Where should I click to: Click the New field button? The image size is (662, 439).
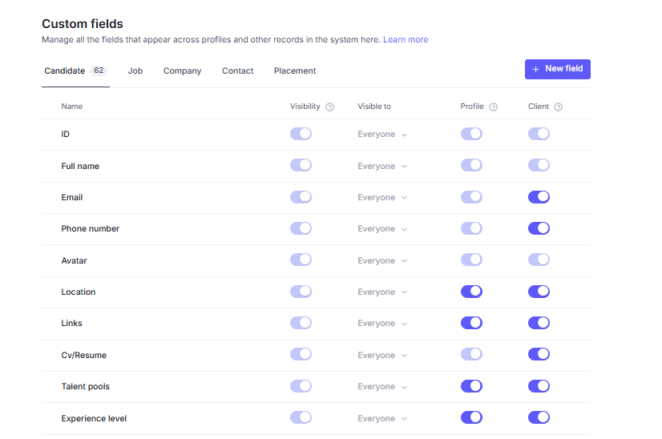point(558,70)
